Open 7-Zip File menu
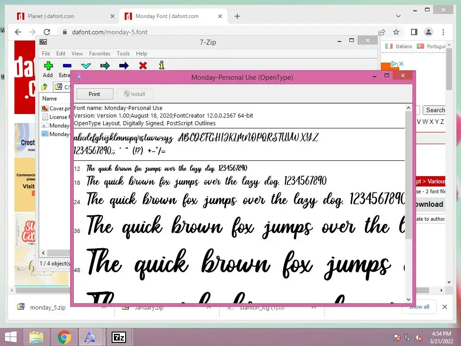 (x=46, y=54)
